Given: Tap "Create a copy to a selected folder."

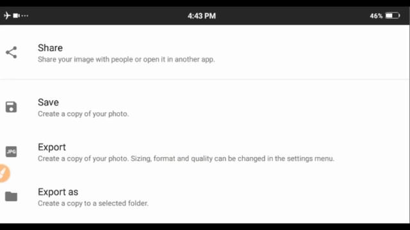Looking at the screenshot, I should click(x=93, y=203).
